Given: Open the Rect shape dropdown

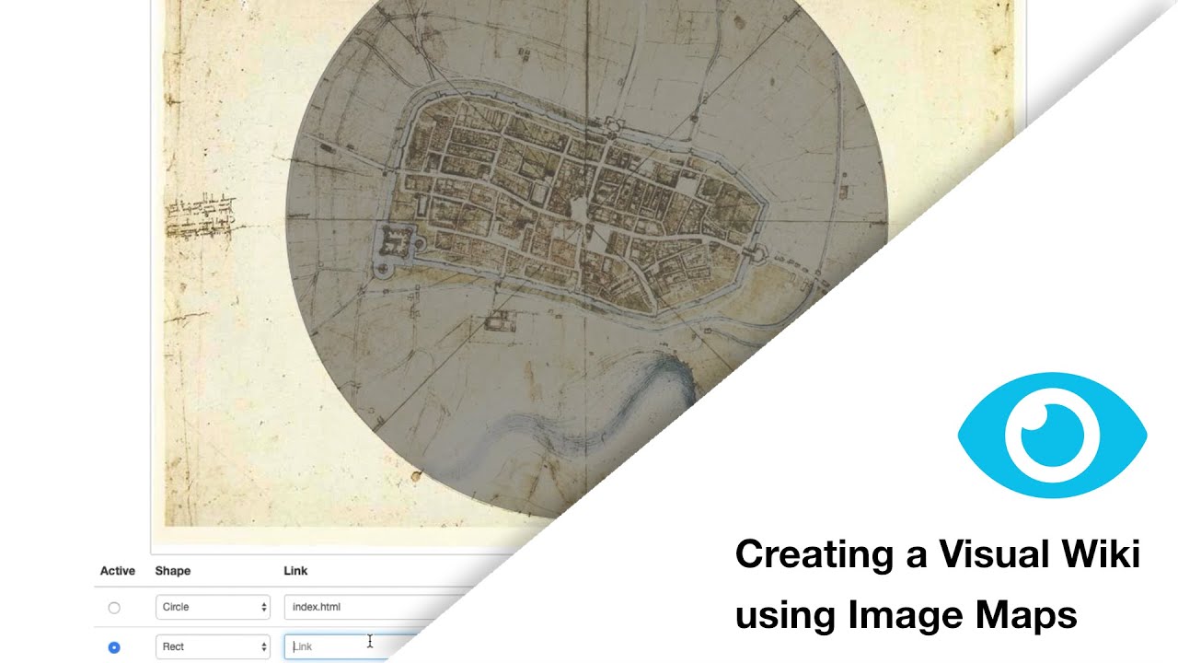Looking at the screenshot, I should point(213,646).
